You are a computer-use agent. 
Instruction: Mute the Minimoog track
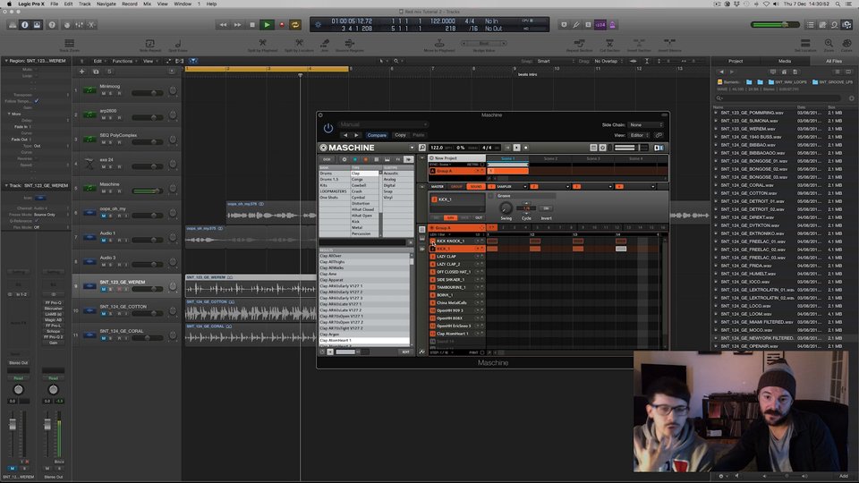104,94
